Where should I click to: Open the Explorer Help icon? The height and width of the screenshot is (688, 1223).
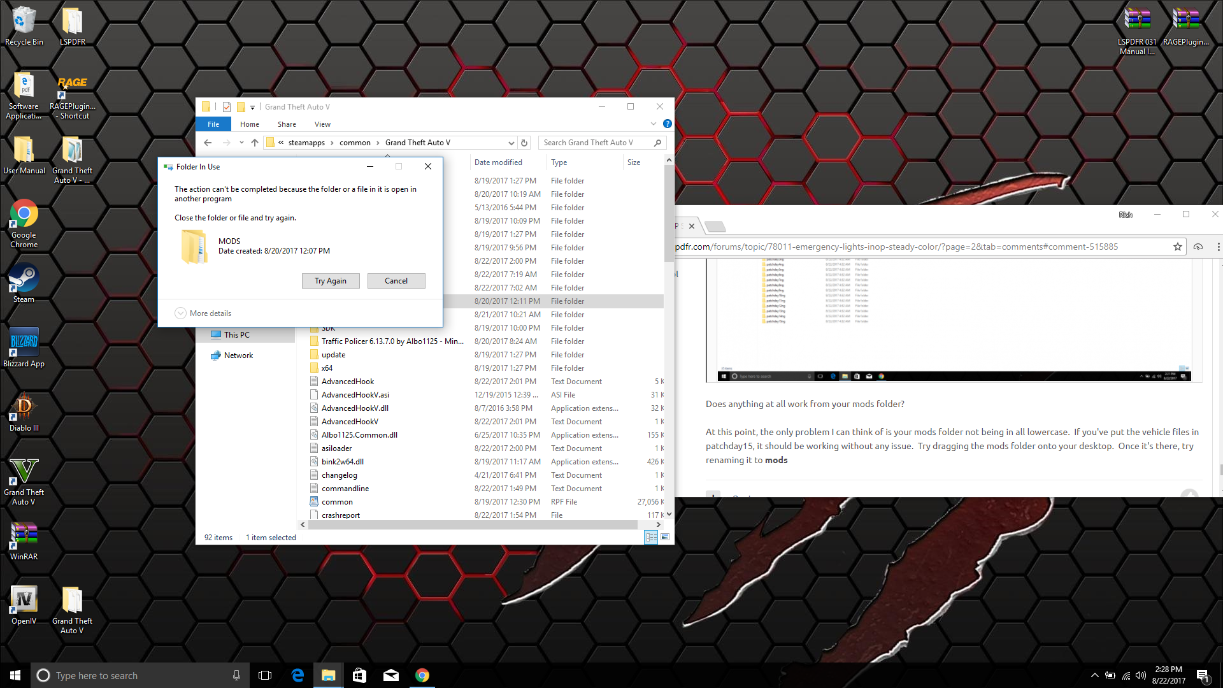coord(667,124)
